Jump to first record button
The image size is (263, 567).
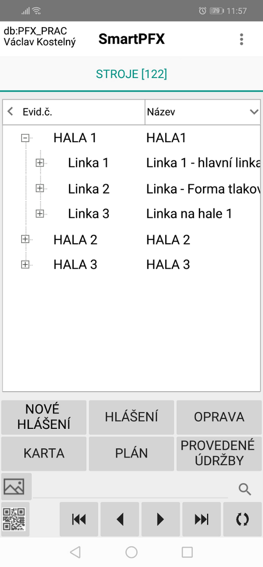79,519
